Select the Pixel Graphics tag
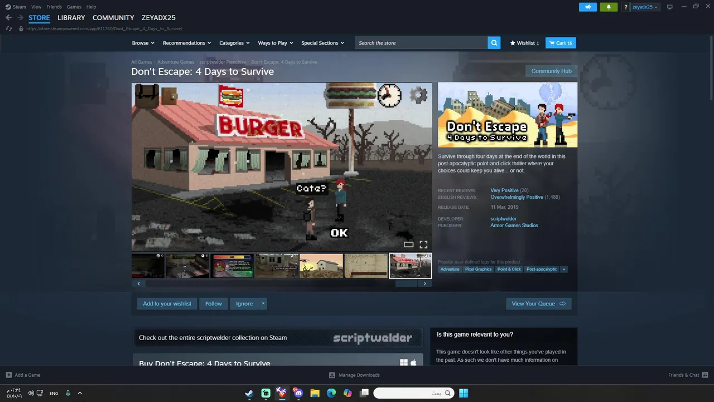 pyautogui.click(x=479, y=269)
